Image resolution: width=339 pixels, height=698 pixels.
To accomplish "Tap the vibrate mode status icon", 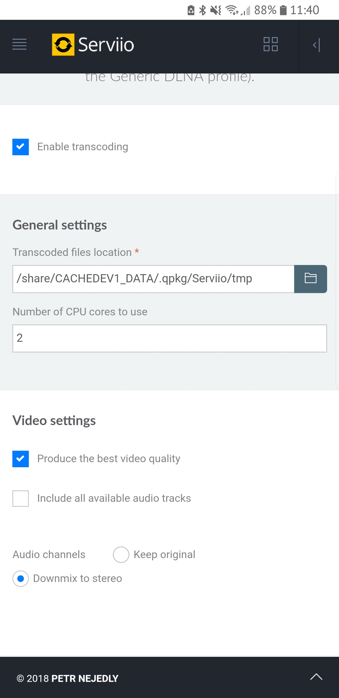I will pos(215,10).
